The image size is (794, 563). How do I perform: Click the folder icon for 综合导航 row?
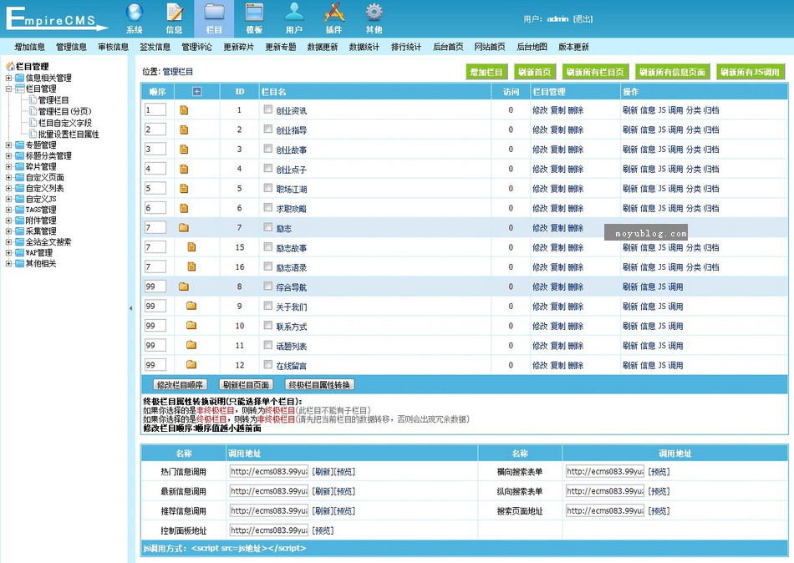(x=184, y=287)
